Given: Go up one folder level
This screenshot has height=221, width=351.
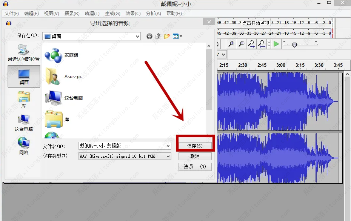Looking at the screenshot, I should tap(158, 36).
